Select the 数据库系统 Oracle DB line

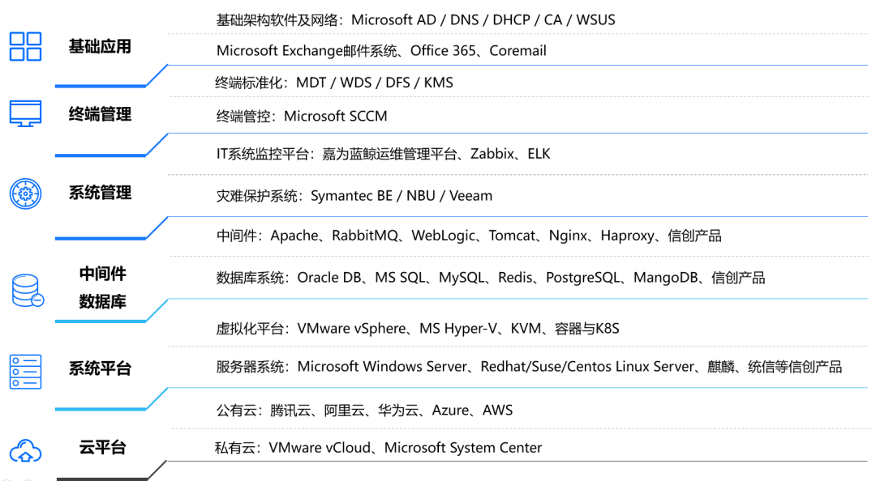[491, 278]
